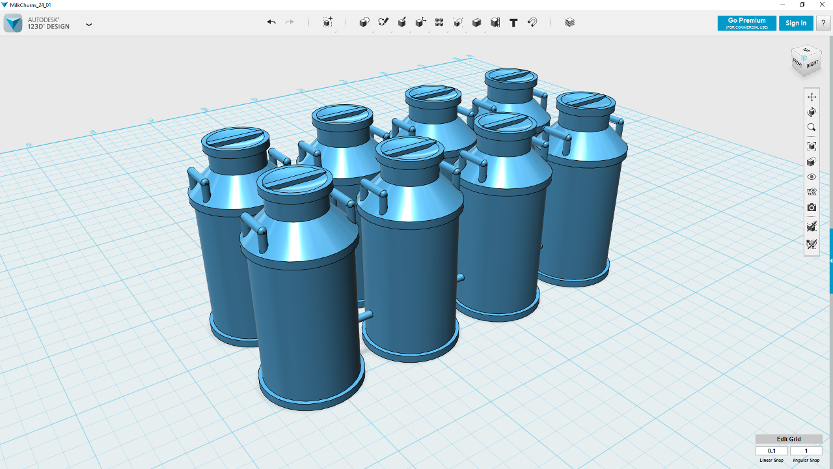Click the Redo arrow
The width and height of the screenshot is (833, 469).
click(290, 22)
